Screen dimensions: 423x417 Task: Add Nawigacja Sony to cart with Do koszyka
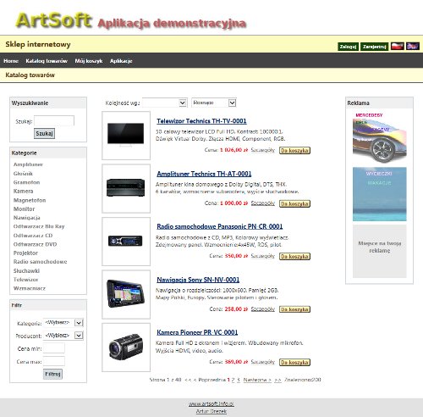click(x=294, y=309)
